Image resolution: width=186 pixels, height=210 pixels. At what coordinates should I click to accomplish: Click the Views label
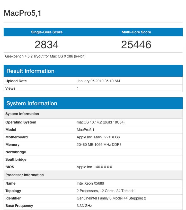10,88
